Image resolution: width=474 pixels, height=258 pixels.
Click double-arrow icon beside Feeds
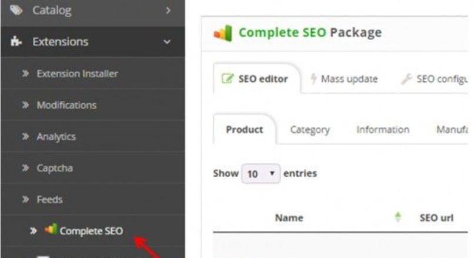click(x=25, y=199)
